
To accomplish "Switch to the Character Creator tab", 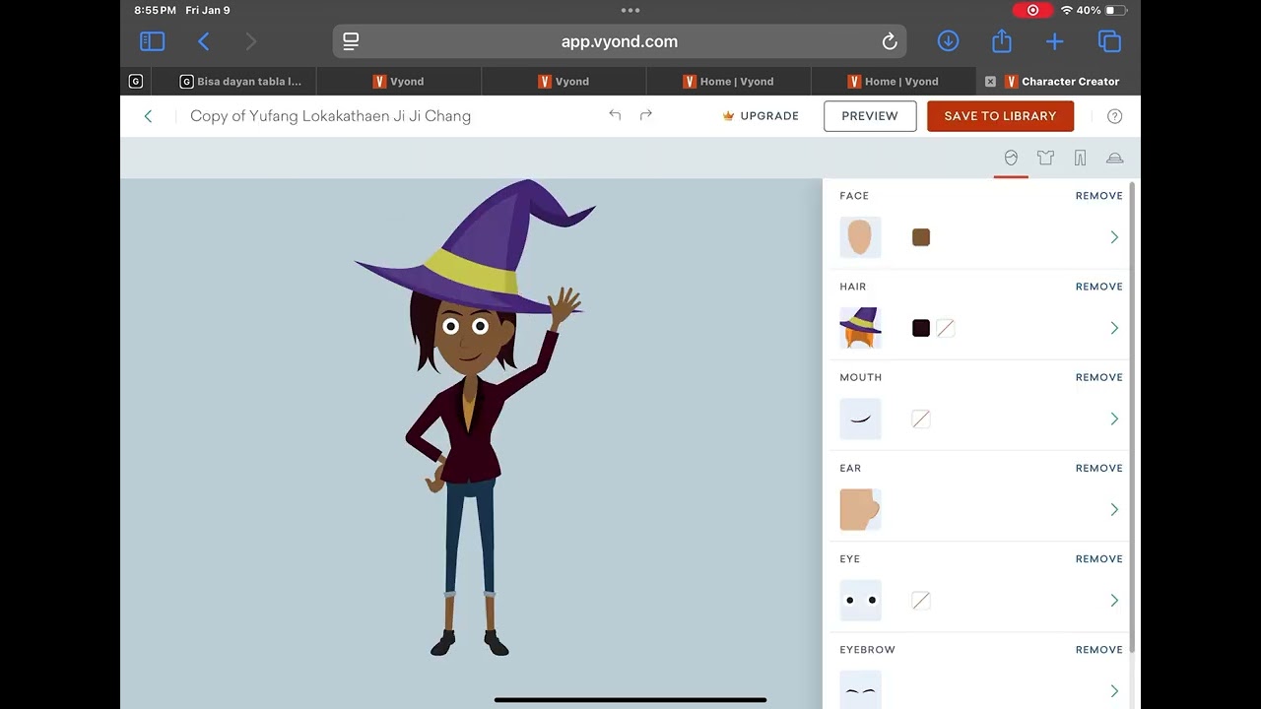I will coord(1060,82).
